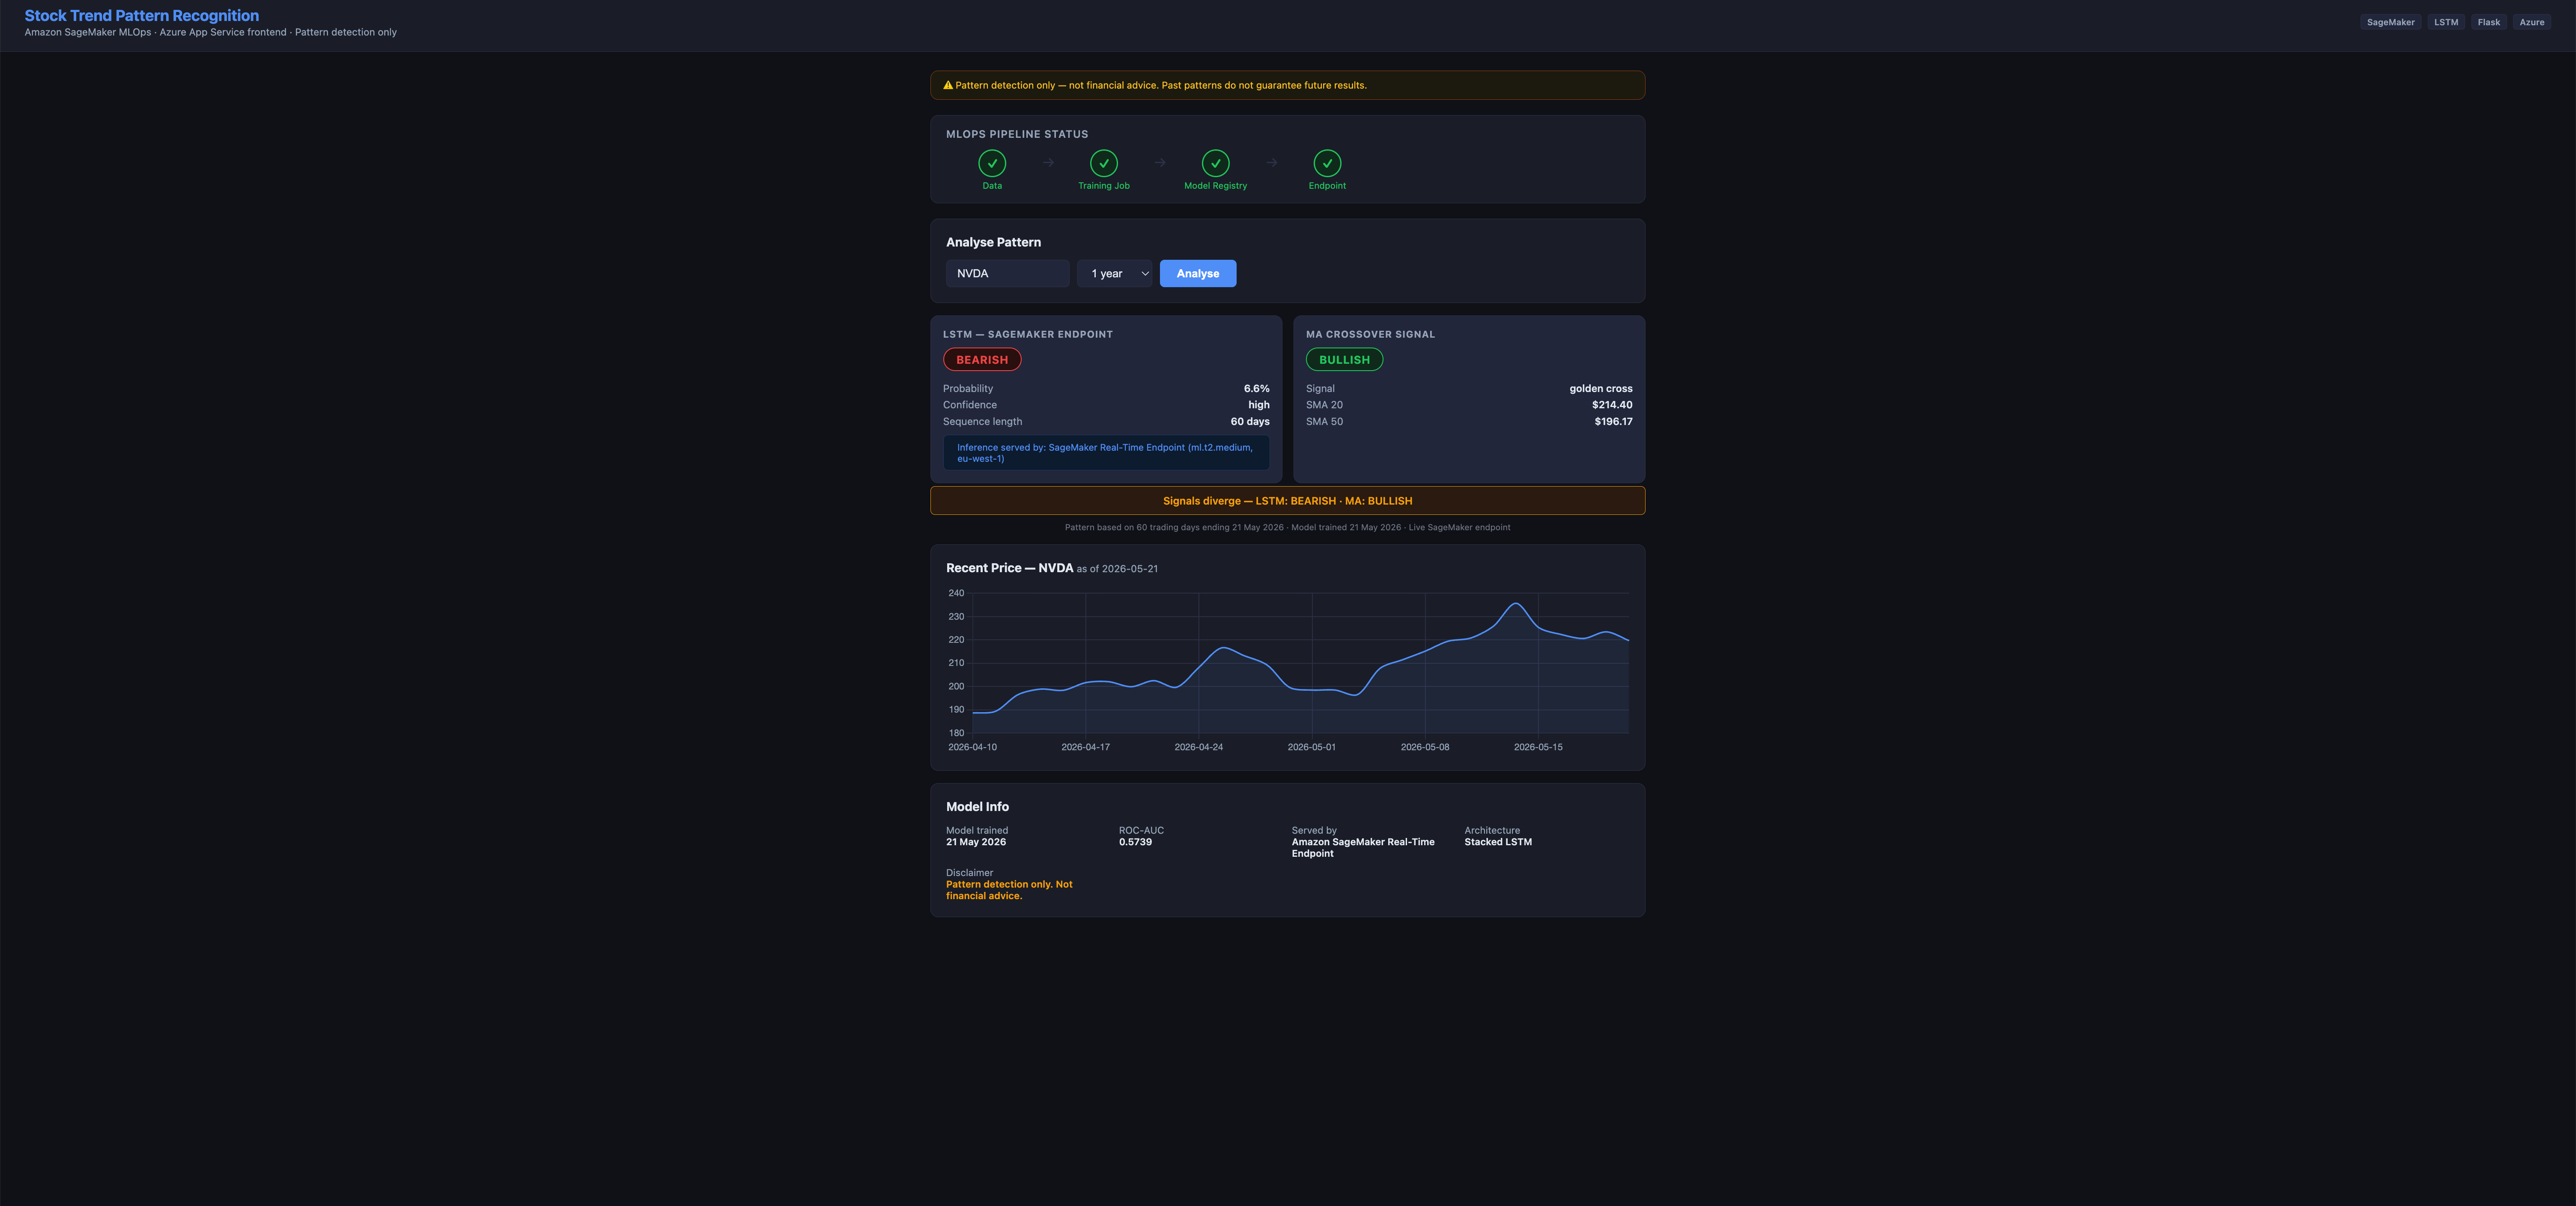The width and height of the screenshot is (2576, 1206).
Task: Click the orange Pattern detection only disclaimer
Action: click(x=1009, y=890)
